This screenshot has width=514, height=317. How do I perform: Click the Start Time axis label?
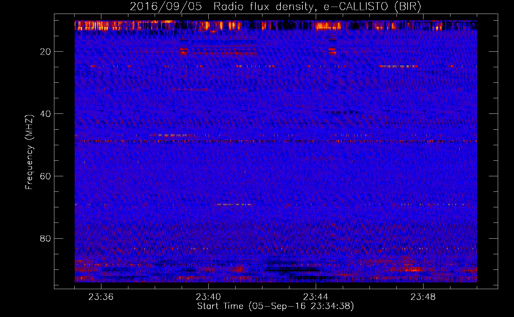[275, 306]
